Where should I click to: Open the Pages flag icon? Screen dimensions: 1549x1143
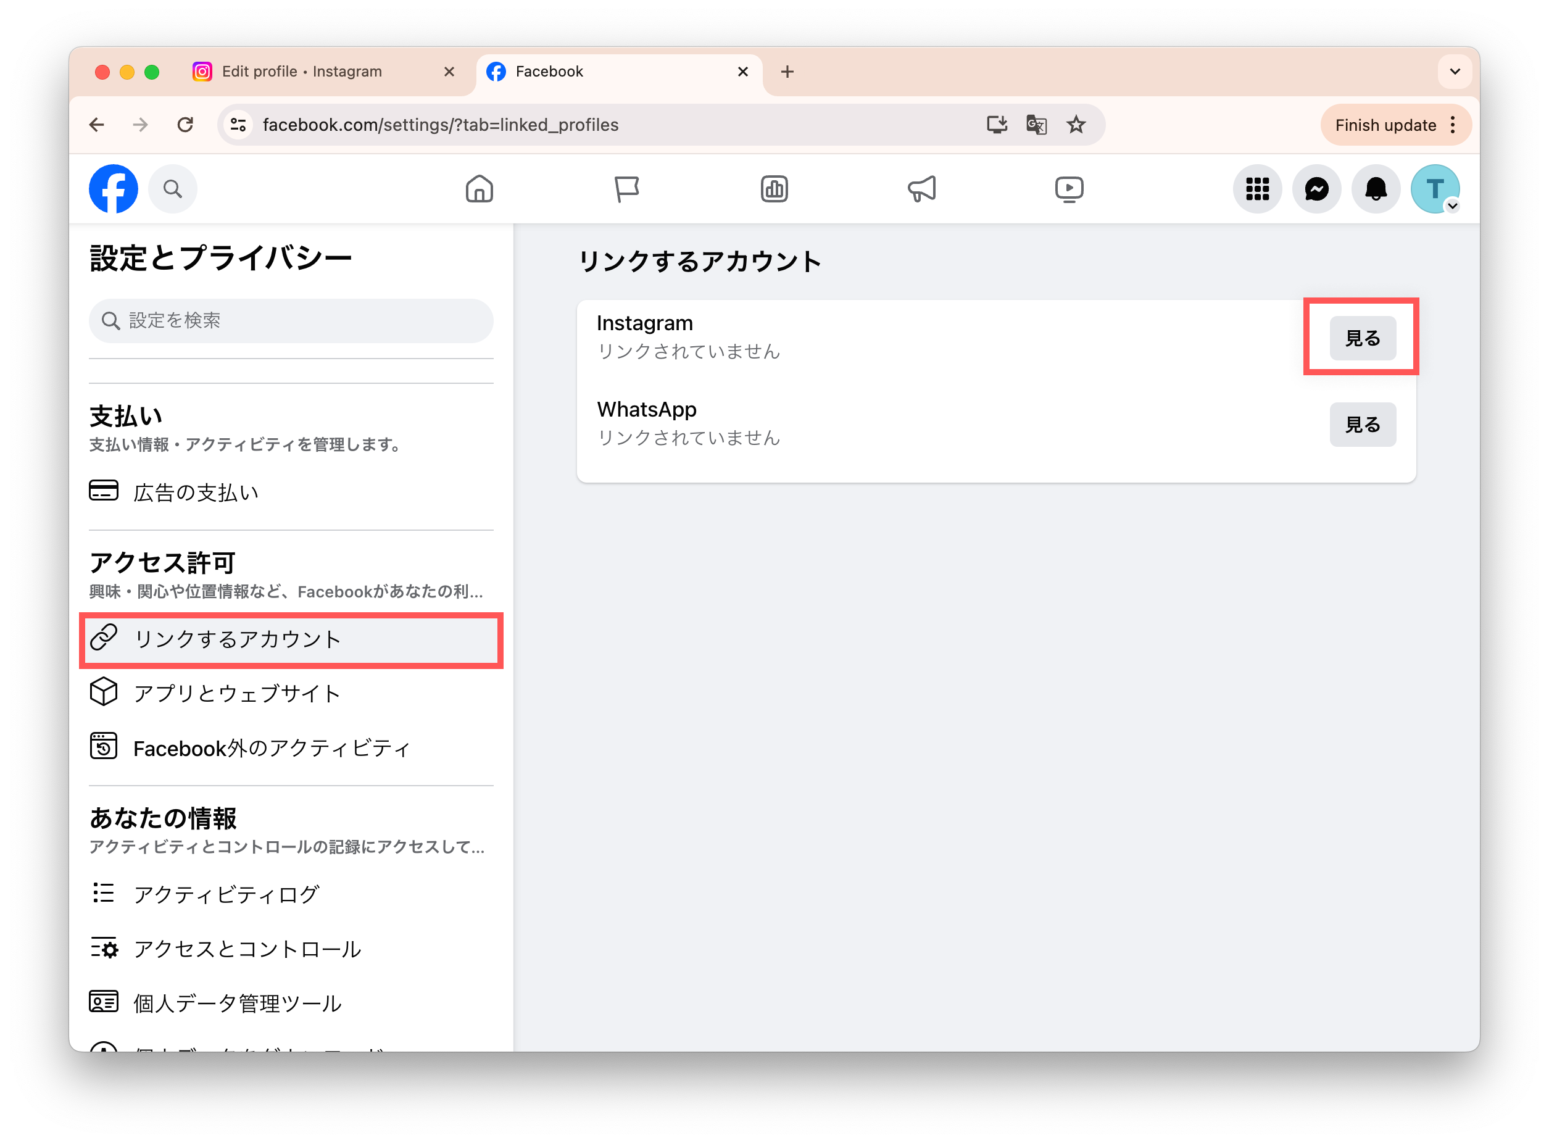[x=626, y=188]
